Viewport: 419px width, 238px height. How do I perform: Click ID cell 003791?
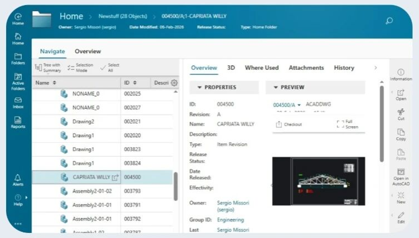[x=132, y=205]
